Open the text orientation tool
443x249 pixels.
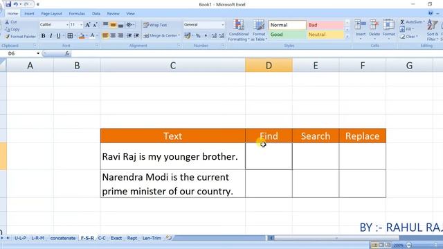(130, 25)
